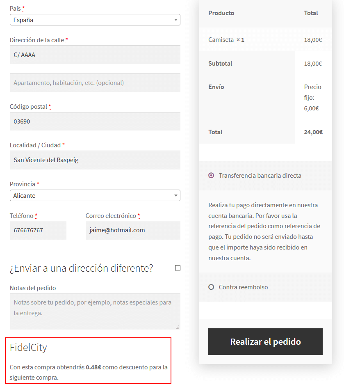Viewport: 344px width, 387px height.
Task: Click the FidelCity heading
Action: click(x=28, y=347)
